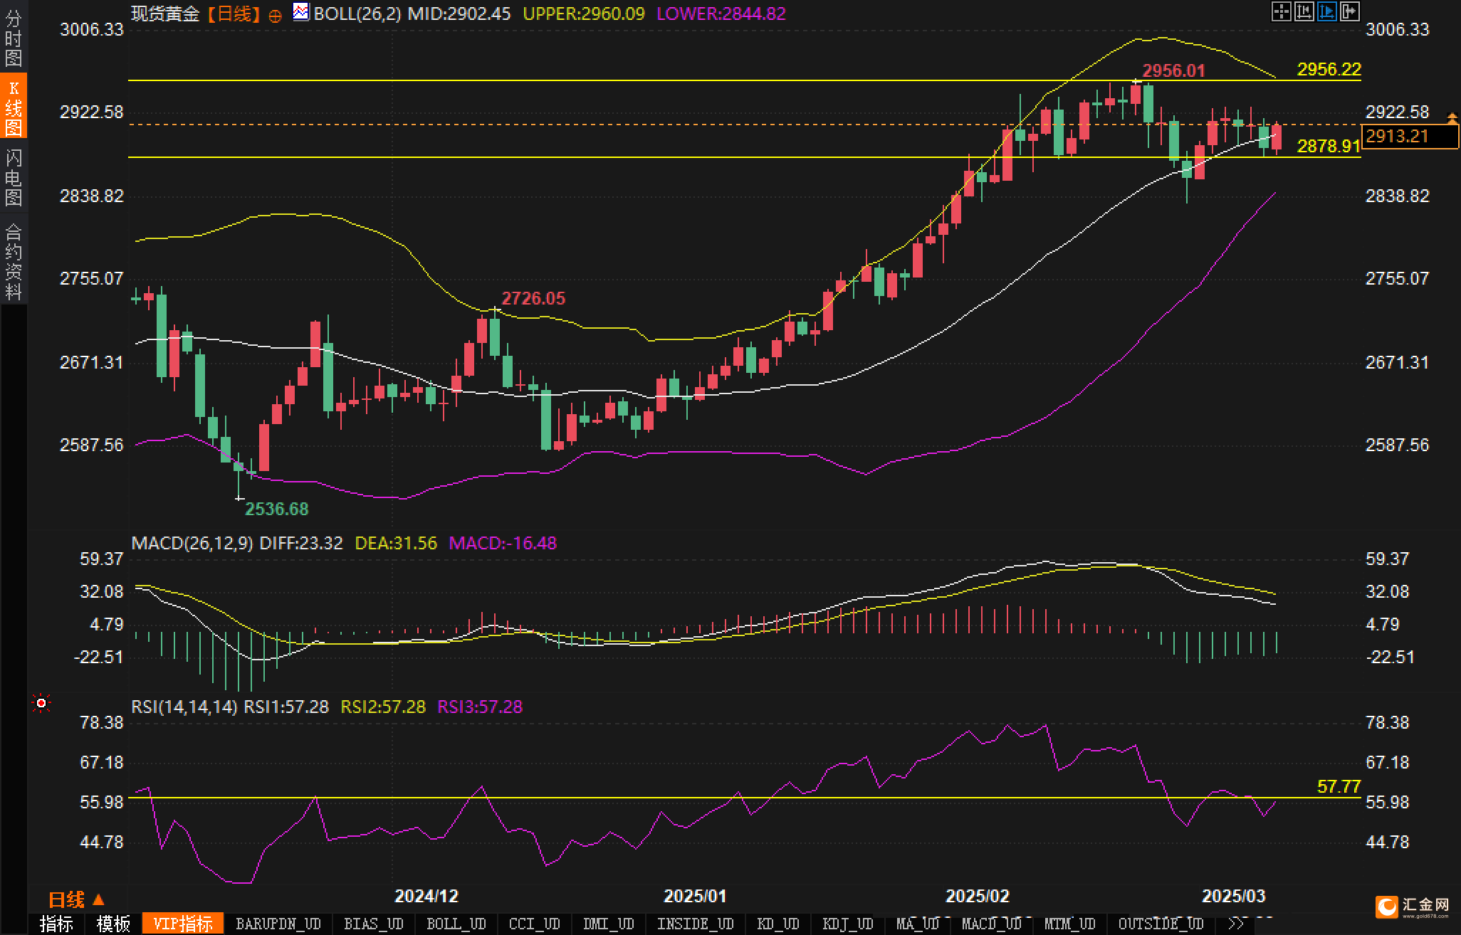Click the UPPER:2960.09 band value
This screenshot has height=935, width=1461.
[584, 14]
